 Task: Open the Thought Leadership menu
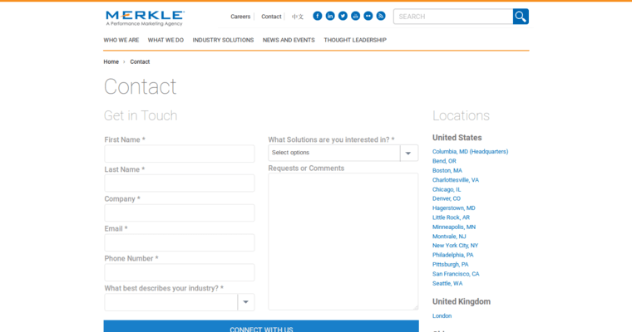(355, 40)
